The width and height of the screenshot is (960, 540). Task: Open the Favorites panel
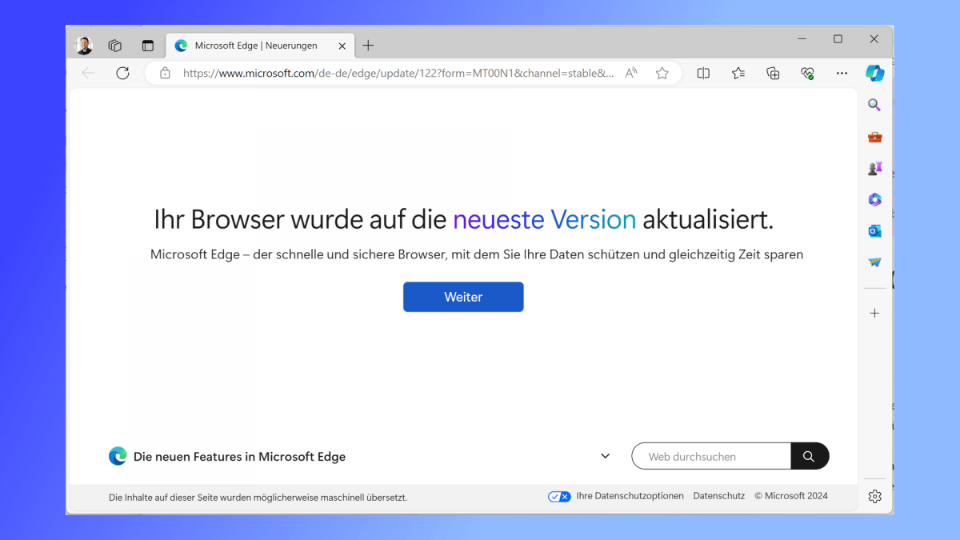click(x=738, y=72)
